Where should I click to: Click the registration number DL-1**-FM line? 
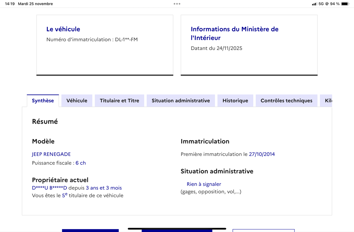coord(92,39)
